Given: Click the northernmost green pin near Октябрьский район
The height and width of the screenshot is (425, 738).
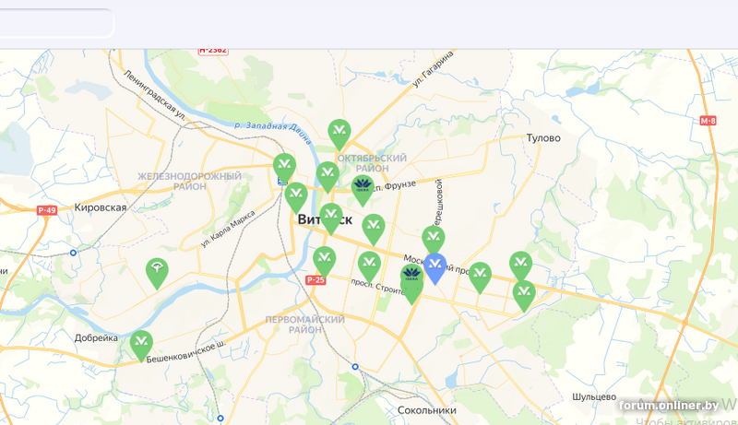Looking at the screenshot, I should (x=339, y=134).
